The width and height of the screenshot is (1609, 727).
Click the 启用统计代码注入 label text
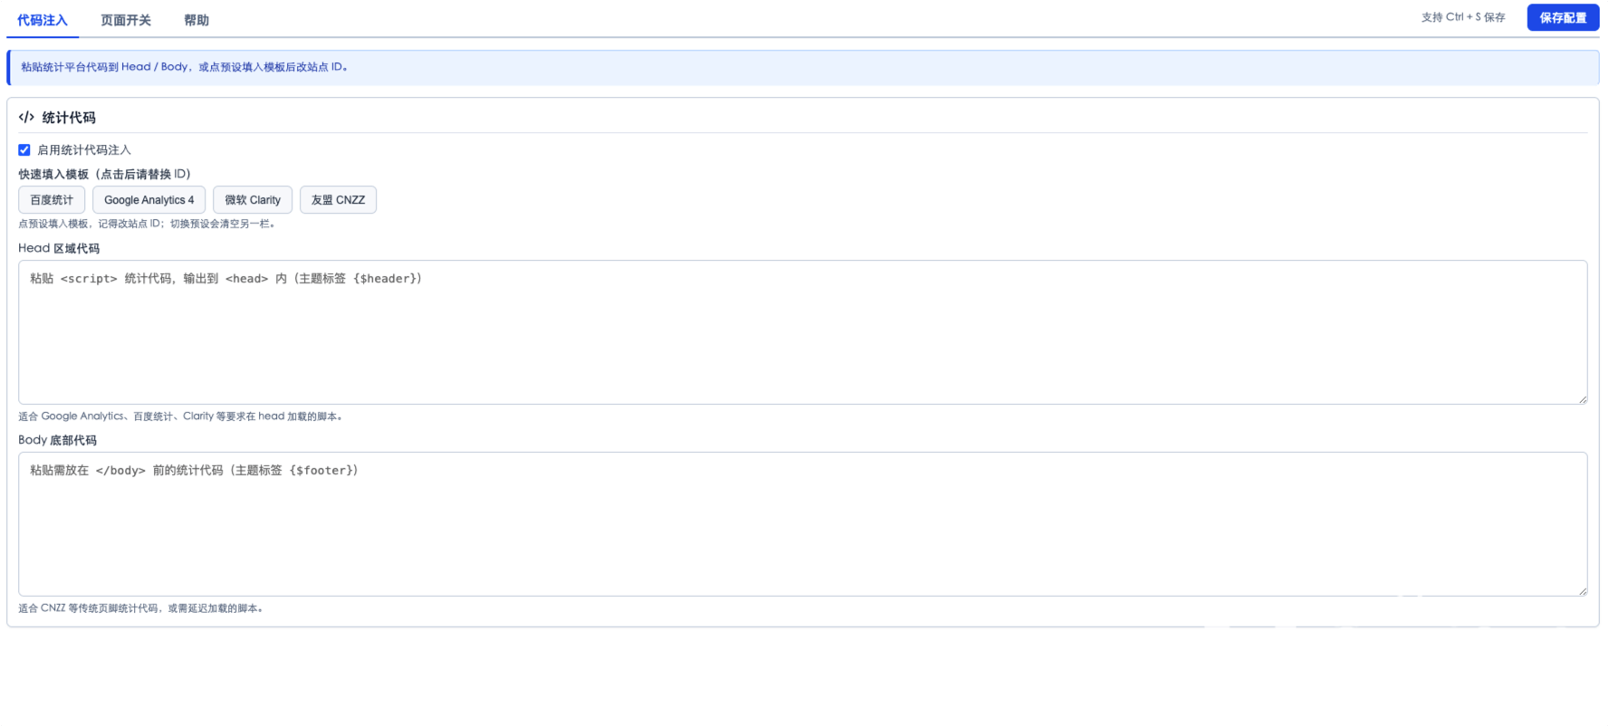[x=84, y=150]
